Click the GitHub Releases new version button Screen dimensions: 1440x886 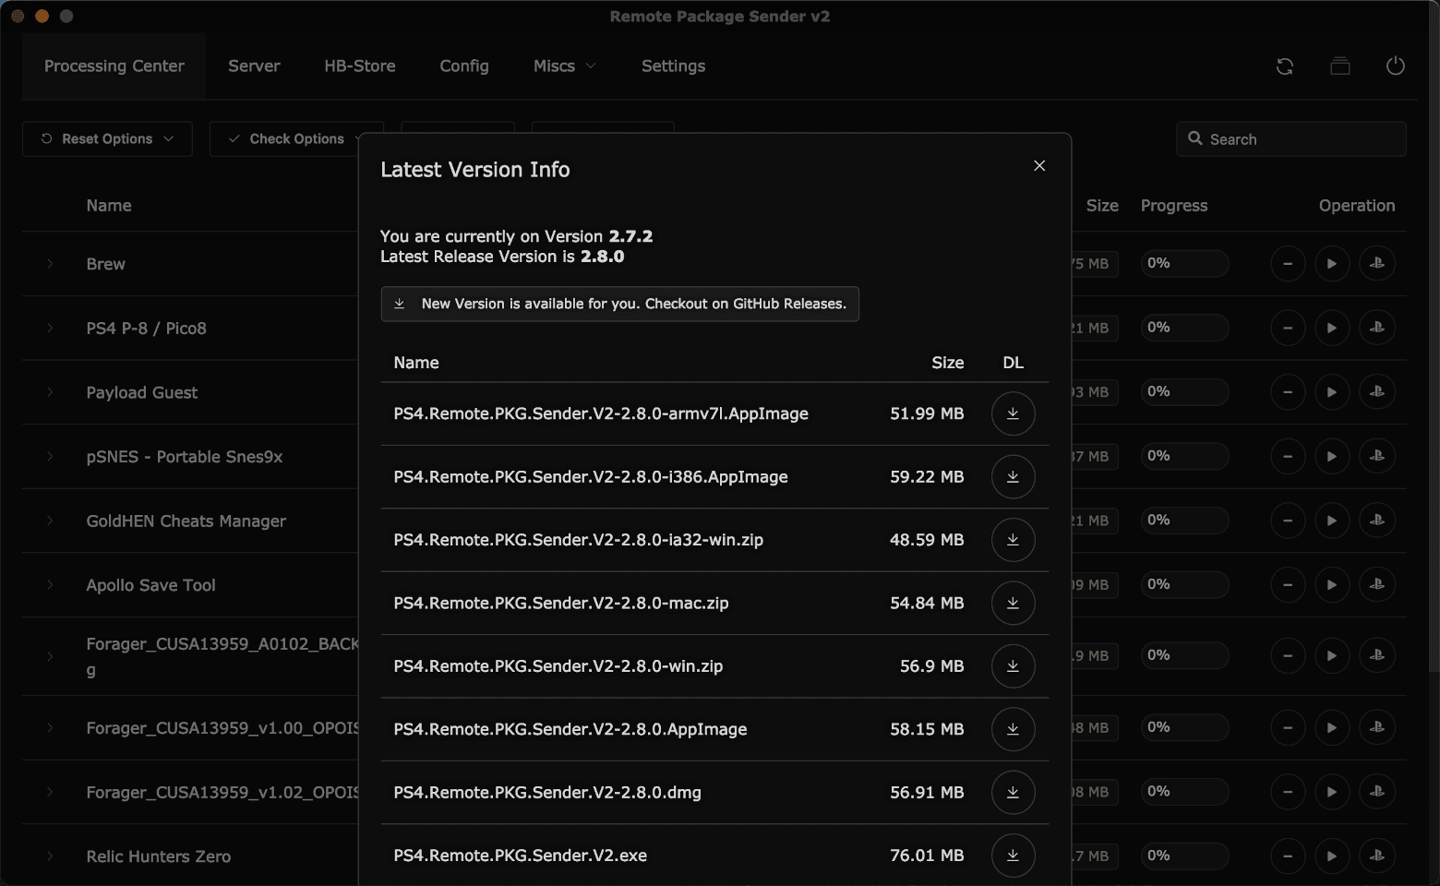click(x=619, y=304)
